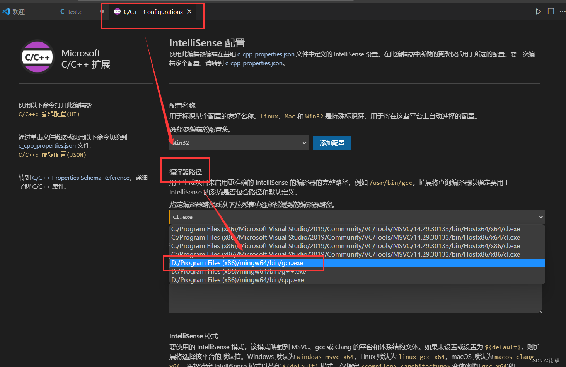566x367 pixels.
Task: Click the 添加配置 button
Action: 332,143
